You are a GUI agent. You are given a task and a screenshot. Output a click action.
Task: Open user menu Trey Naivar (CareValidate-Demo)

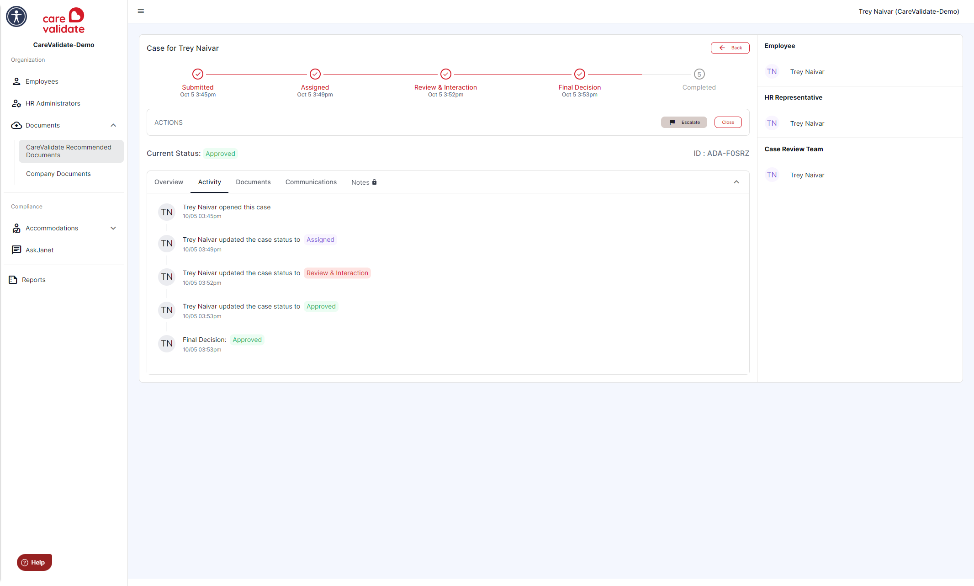click(909, 11)
